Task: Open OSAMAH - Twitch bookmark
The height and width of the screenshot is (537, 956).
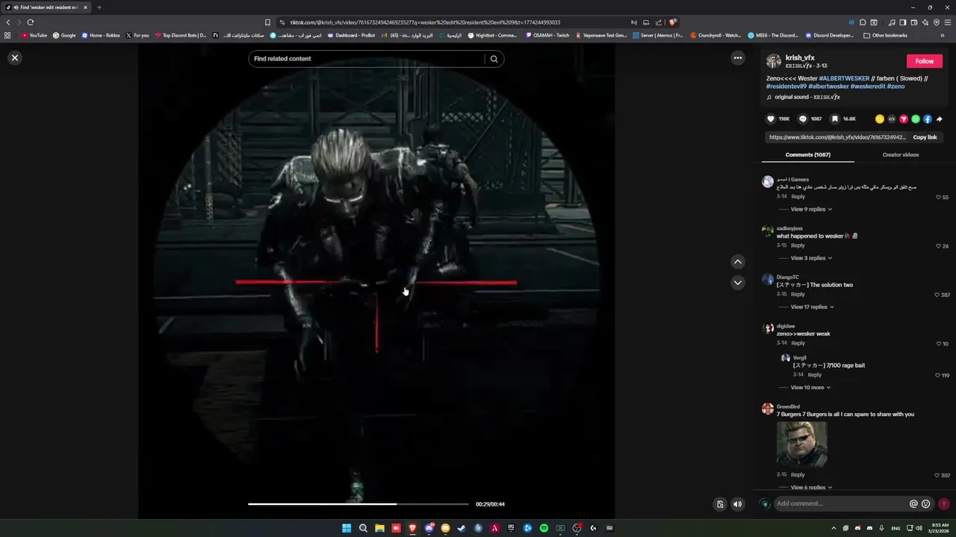Action: tap(547, 35)
